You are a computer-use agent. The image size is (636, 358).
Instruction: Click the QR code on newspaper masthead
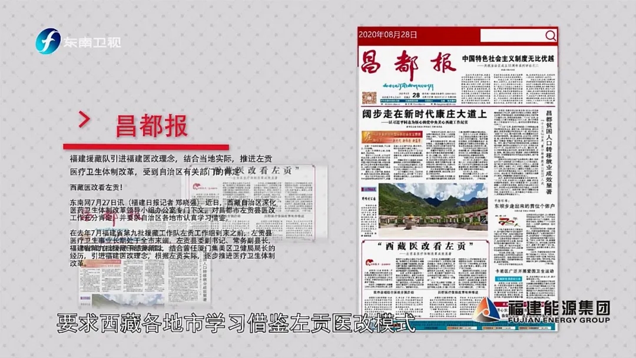click(x=369, y=97)
